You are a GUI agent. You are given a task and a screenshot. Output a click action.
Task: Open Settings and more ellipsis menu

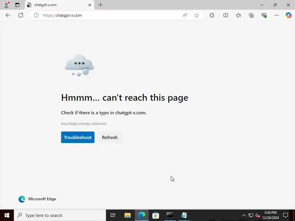pyautogui.click(x=276, y=15)
